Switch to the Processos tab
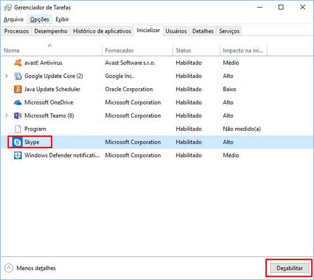Screen dimensions: 314x280 click(x=16, y=31)
